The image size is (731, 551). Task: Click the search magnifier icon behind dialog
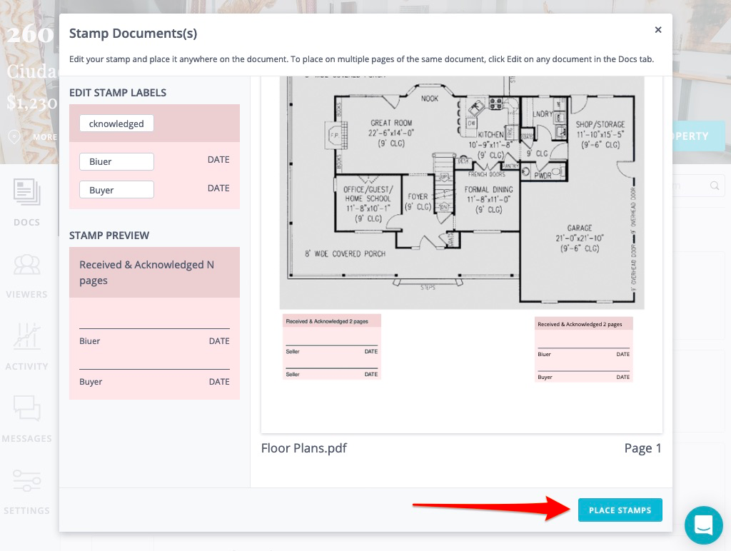point(714,186)
